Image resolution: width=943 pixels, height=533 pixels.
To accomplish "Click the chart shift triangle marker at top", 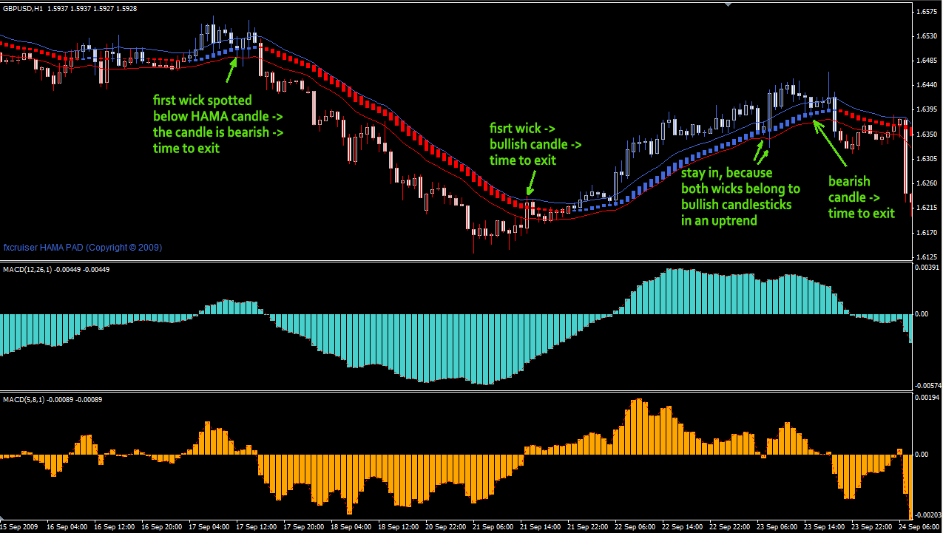I will (728, 4).
